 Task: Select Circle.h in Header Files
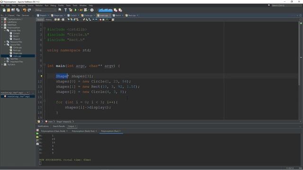point(16,34)
